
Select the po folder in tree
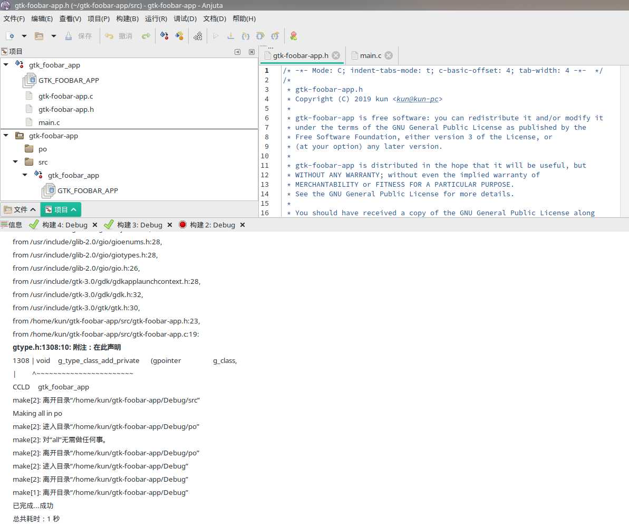click(43, 149)
